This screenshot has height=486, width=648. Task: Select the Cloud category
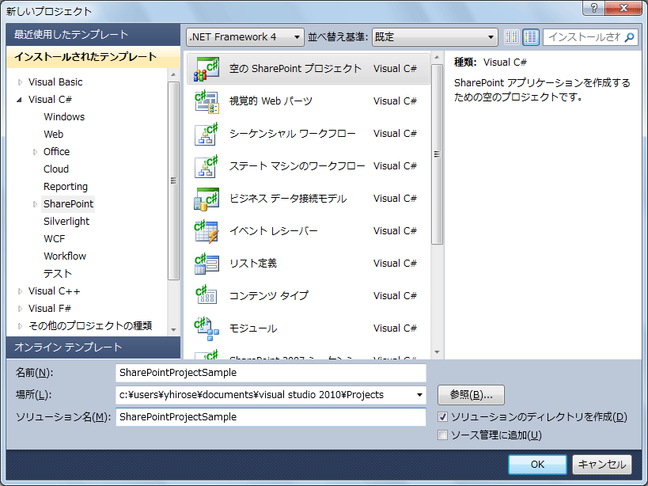click(x=56, y=169)
